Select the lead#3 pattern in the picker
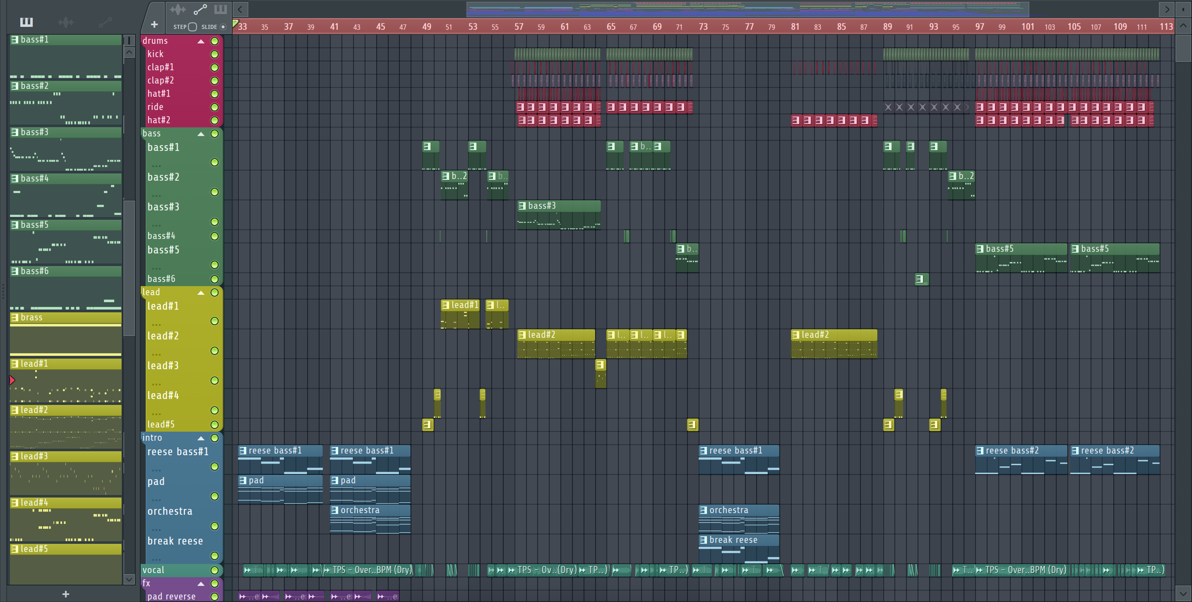1192x602 pixels. 66,473
